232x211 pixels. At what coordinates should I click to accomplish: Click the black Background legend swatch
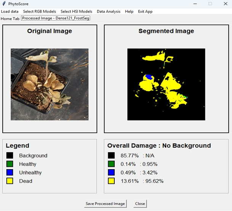click(x=10, y=155)
